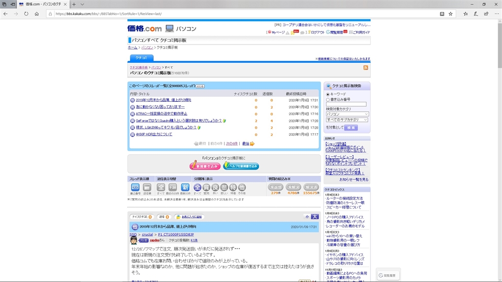Click 価格.com logo

[x=145, y=28]
